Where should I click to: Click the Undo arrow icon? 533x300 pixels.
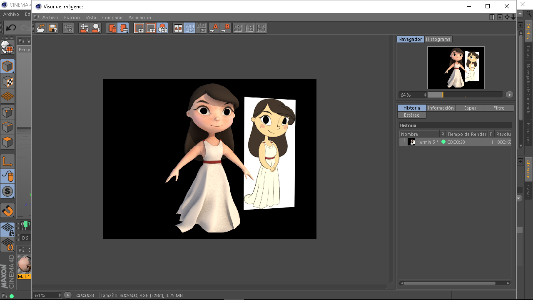point(11,28)
